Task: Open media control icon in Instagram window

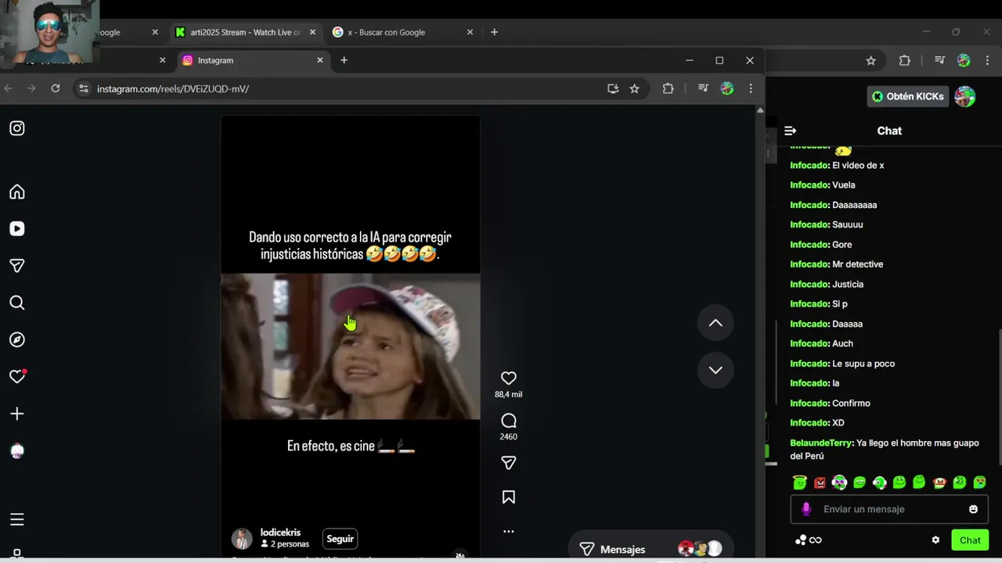Action: pyautogui.click(x=704, y=88)
